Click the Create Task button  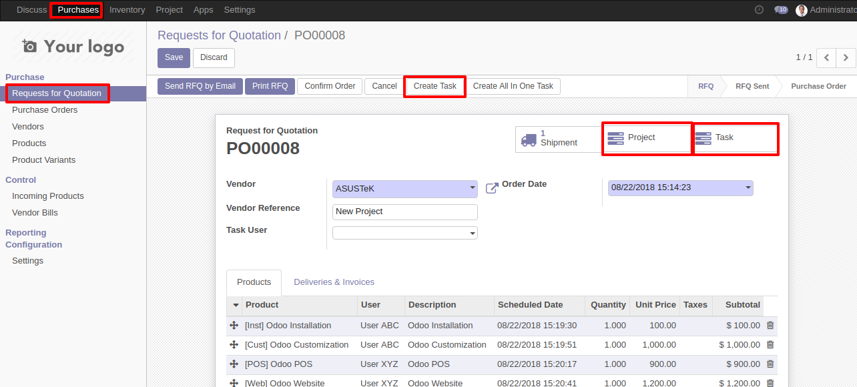coord(435,86)
